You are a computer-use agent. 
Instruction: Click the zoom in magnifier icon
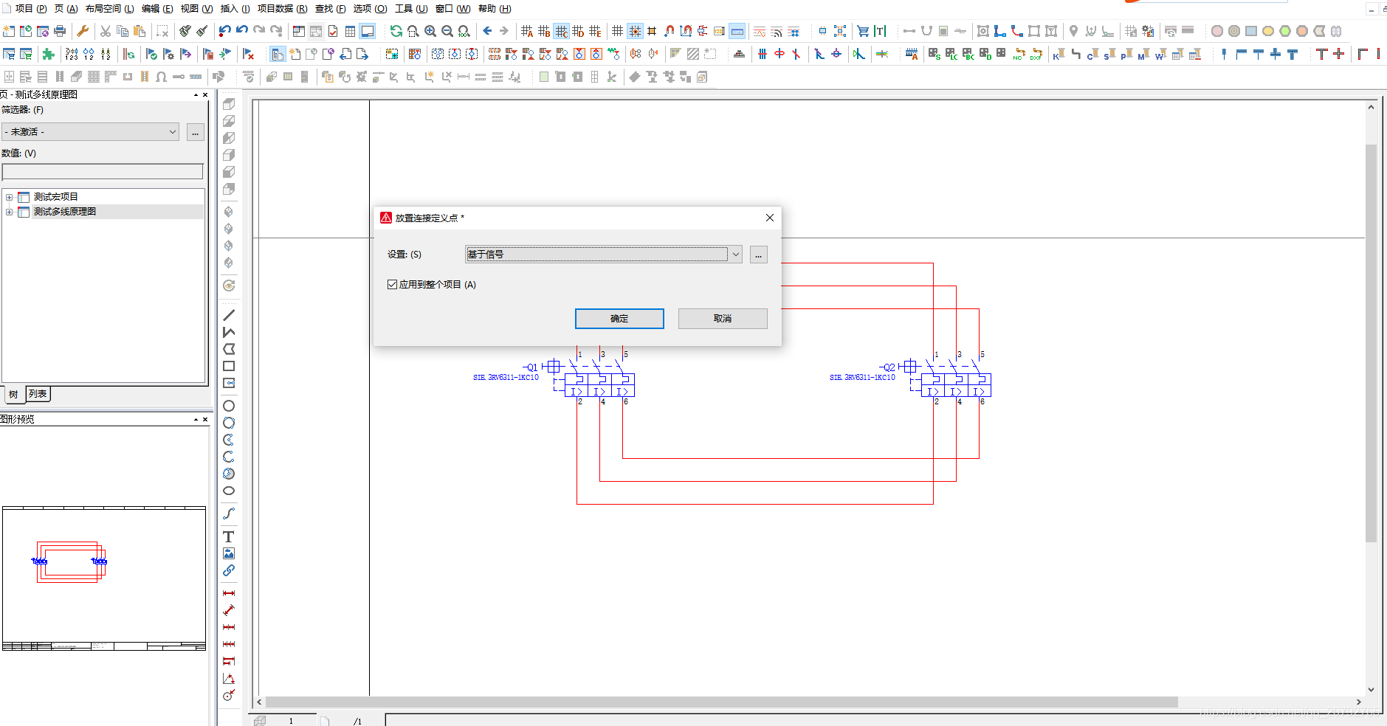click(430, 31)
